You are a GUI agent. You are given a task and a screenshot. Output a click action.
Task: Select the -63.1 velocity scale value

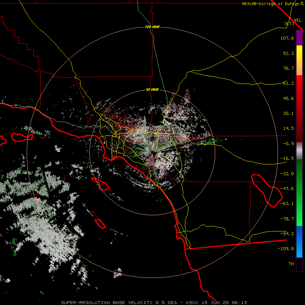(287, 204)
